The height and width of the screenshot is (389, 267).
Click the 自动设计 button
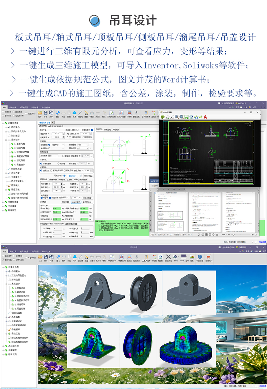point(72,176)
